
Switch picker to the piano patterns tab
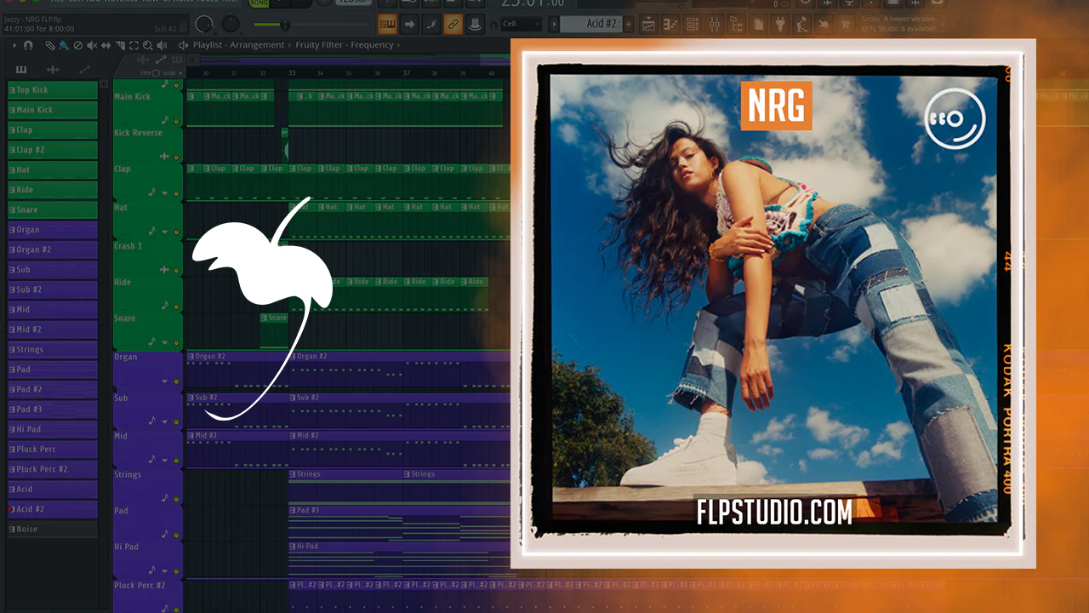click(x=21, y=69)
